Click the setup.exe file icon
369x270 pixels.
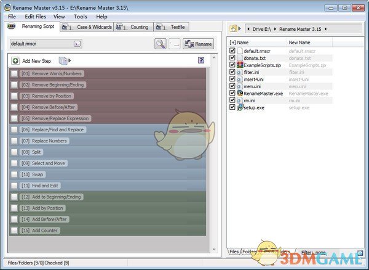(x=240, y=107)
